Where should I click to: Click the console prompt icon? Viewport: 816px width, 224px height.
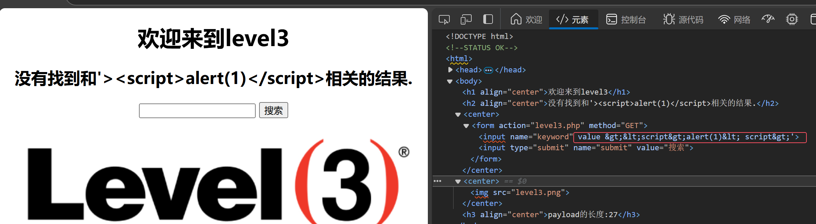(611, 19)
